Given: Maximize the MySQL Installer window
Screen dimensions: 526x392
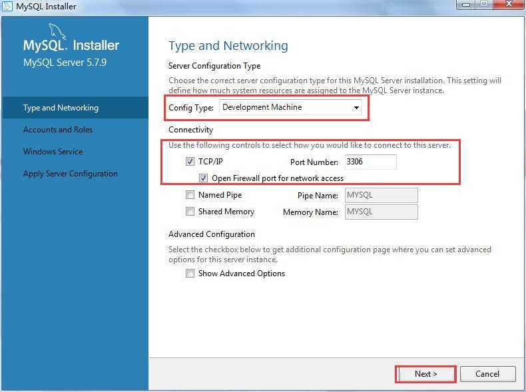Looking at the screenshot, I should tap(485, 5).
